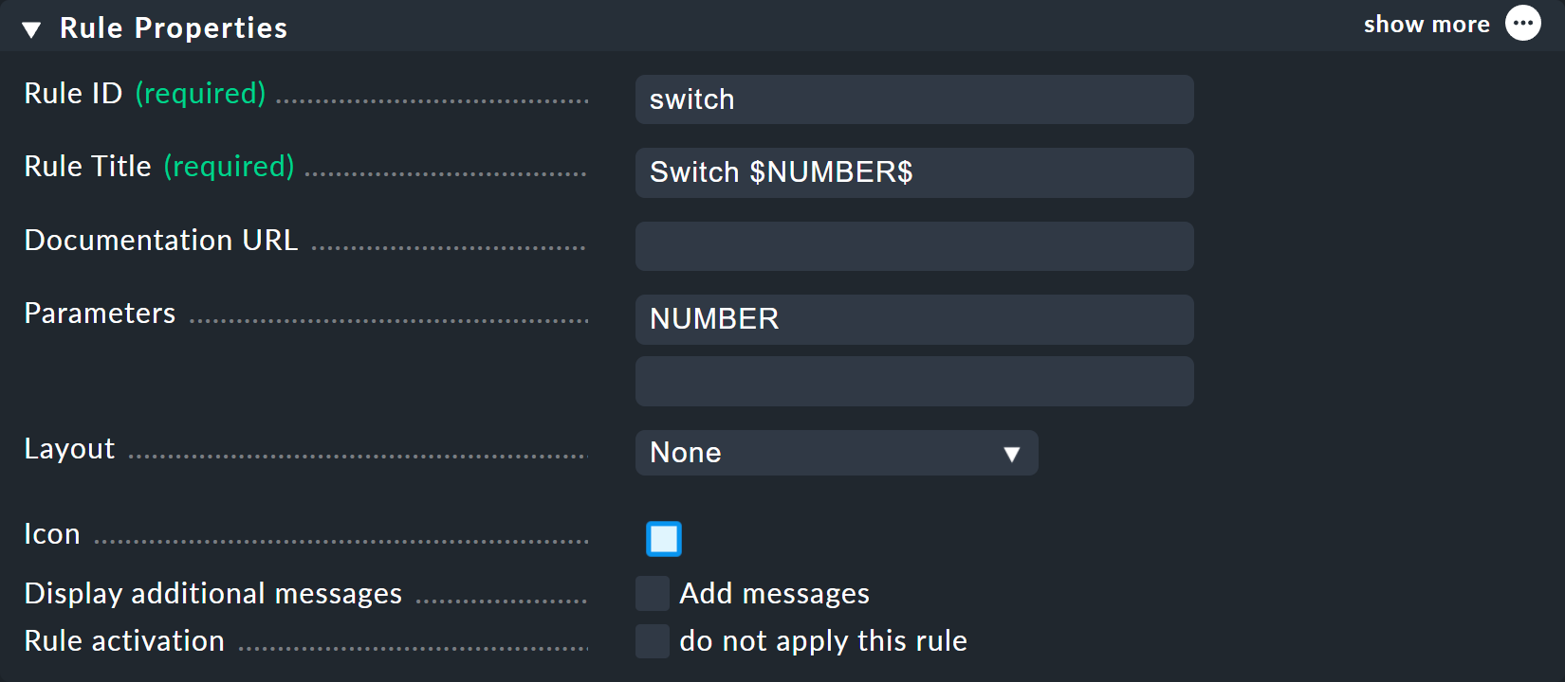Click the empty second Parameters field
The height and width of the screenshot is (682, 1565).
[912, 381]
